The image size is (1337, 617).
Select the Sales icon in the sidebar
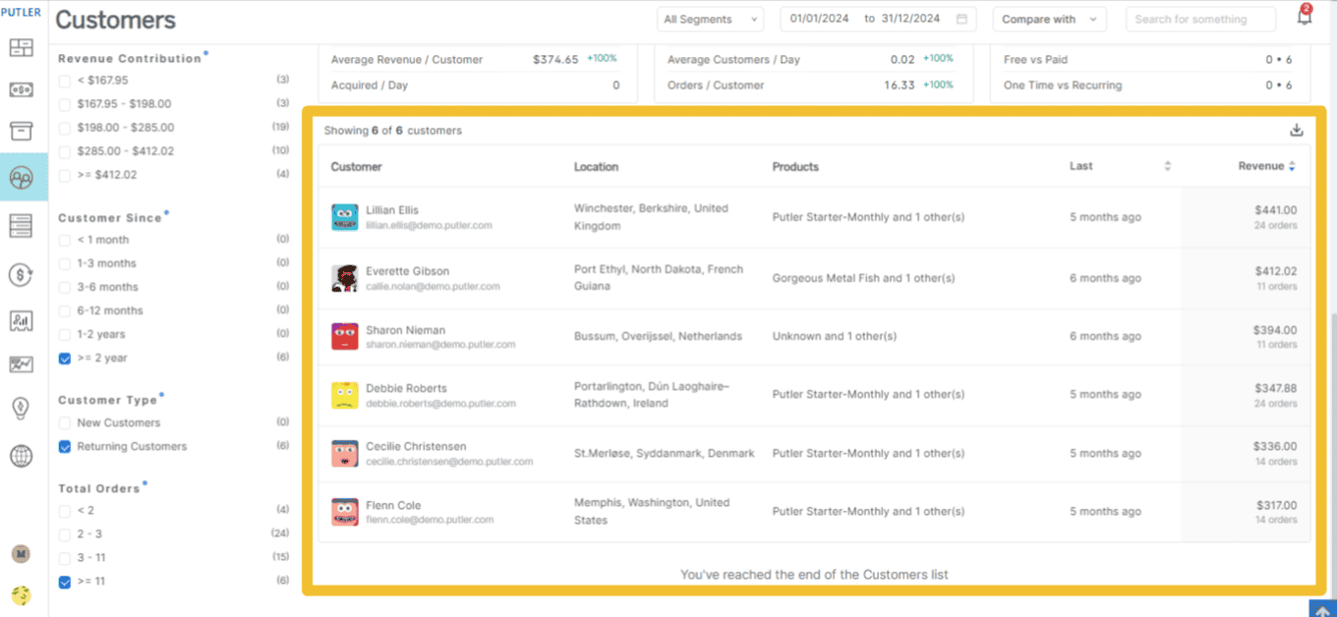tap(22, 89)
